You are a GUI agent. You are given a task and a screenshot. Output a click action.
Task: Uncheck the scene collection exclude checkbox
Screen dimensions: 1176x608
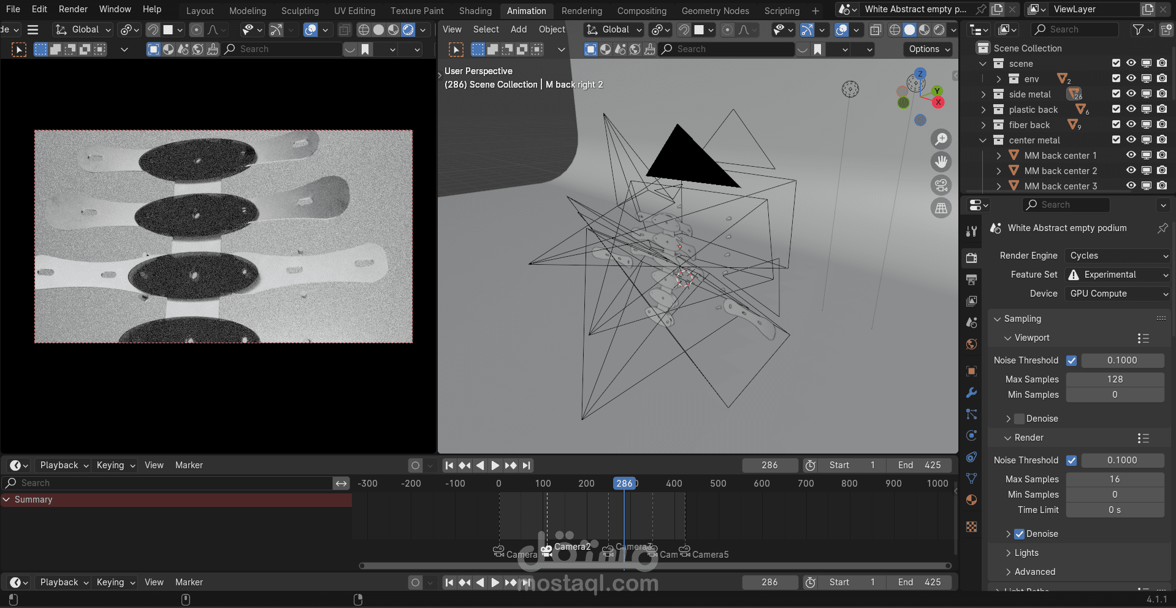(1116, 63)
